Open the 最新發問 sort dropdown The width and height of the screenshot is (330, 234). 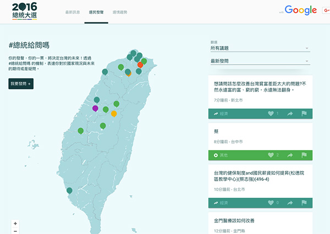(x=260, y=61)
